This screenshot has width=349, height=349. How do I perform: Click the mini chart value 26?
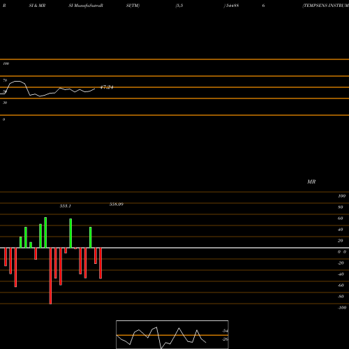click(225, 339)
